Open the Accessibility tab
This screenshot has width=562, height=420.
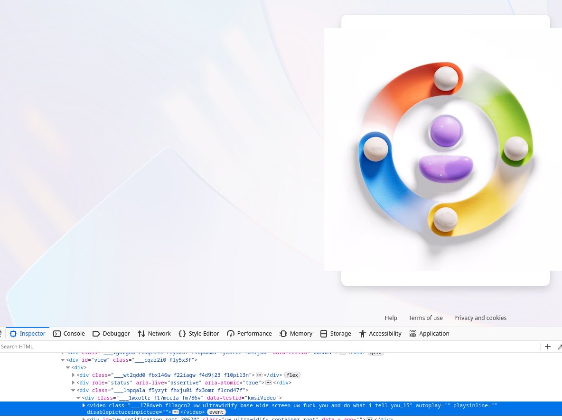[380, 333]
